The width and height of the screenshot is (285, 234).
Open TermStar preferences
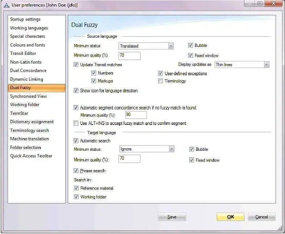pyautogui.click(x=19, y=113)
